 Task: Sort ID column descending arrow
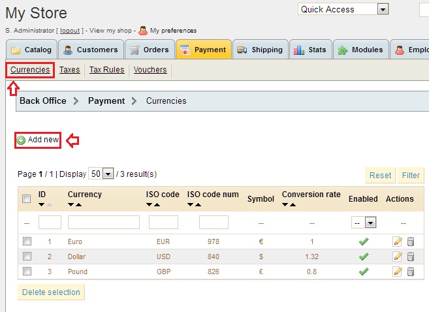42,205
